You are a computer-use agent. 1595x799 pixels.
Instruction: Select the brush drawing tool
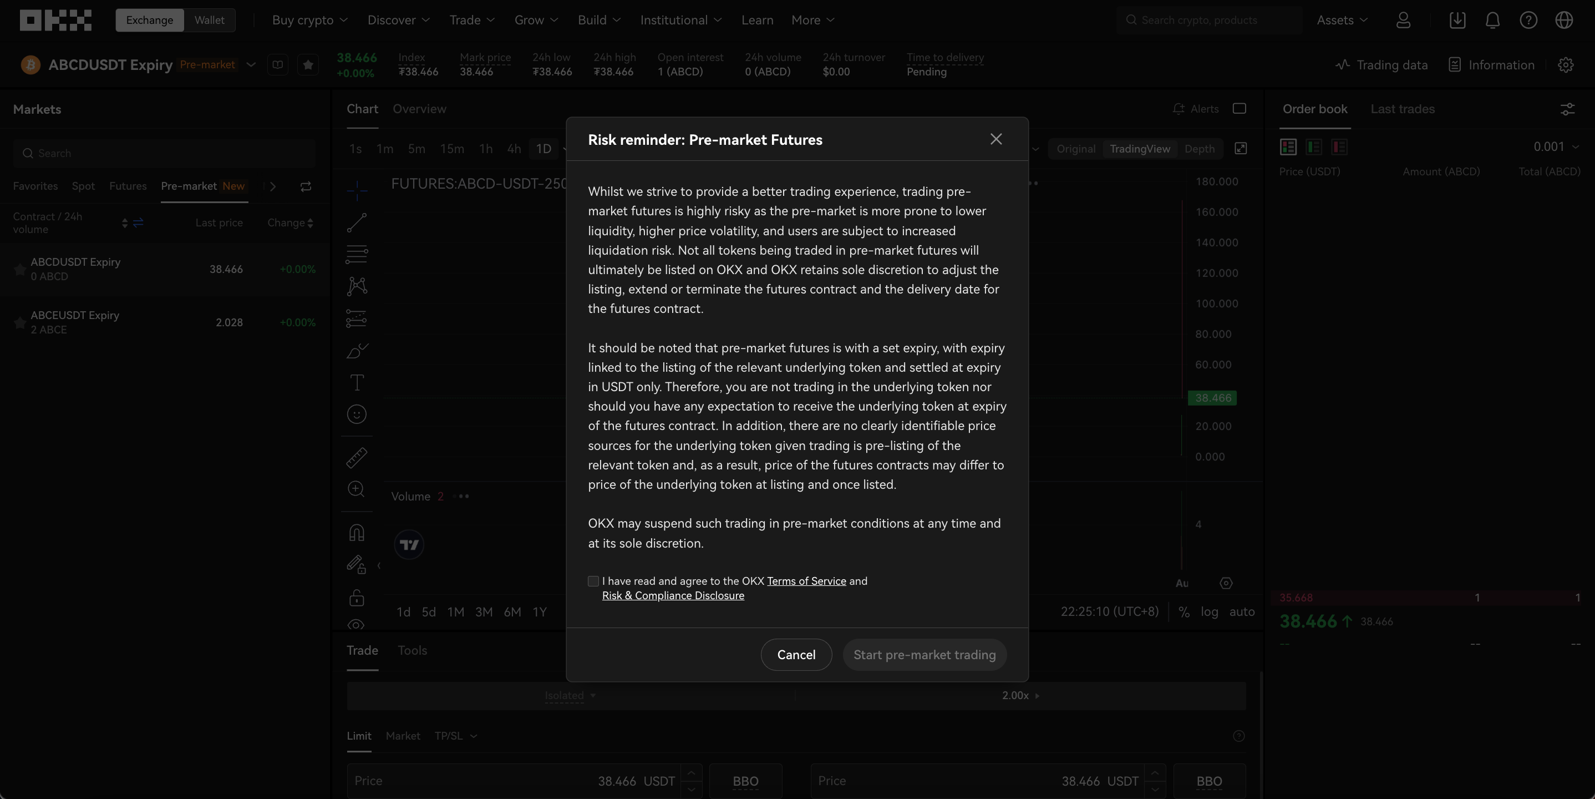coord(357,351)
